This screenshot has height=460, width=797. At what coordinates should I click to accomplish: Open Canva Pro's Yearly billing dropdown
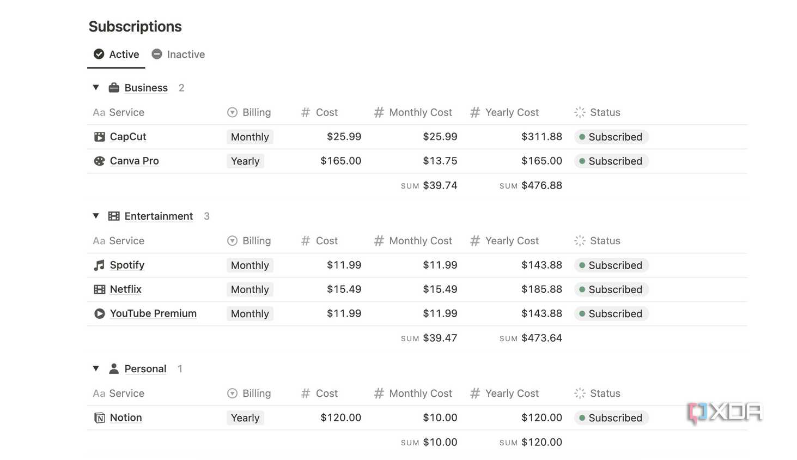(x=245, y=161)
